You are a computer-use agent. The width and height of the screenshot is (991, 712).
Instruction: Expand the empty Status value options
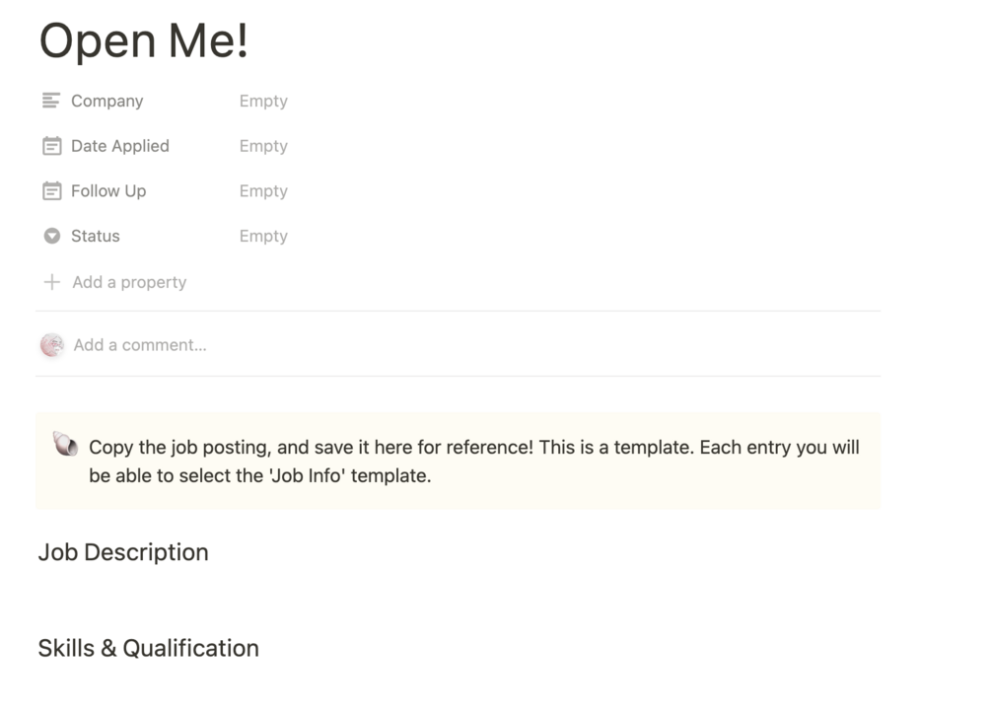[263, 237]
